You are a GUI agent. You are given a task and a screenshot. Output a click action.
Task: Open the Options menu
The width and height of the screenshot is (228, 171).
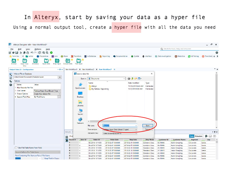38,49
